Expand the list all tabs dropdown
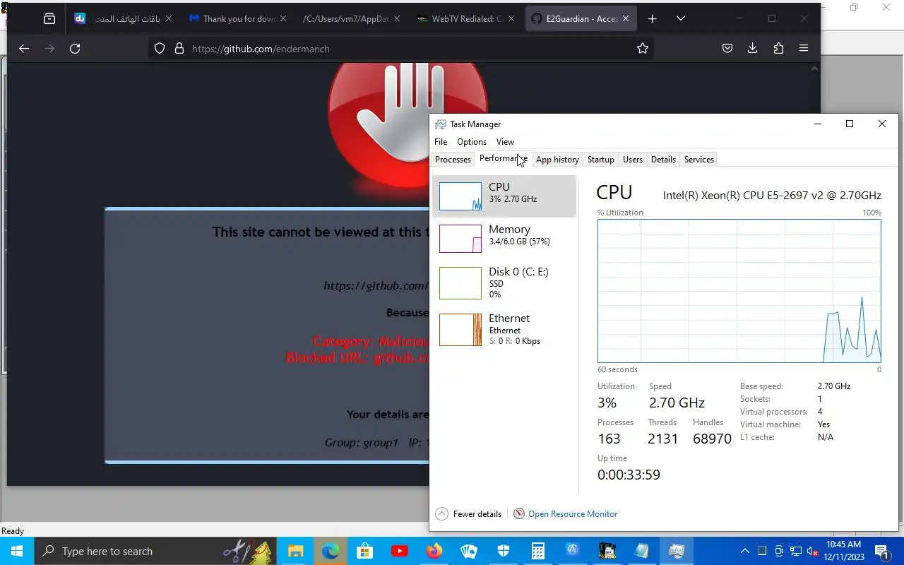The image size is (904, 565). [681, 19]
